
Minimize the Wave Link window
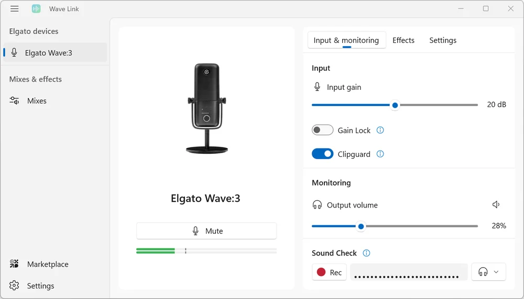point(461,9)
